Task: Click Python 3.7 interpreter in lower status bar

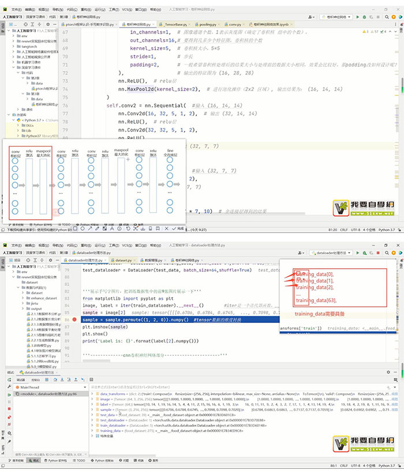Action: pos(387,465)
